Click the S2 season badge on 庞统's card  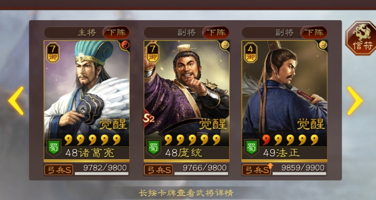[149, 119]
